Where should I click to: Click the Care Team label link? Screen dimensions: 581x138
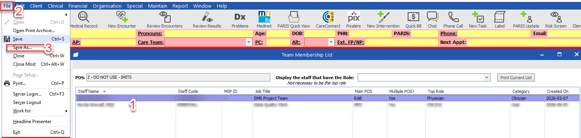[x=151, y=42]
